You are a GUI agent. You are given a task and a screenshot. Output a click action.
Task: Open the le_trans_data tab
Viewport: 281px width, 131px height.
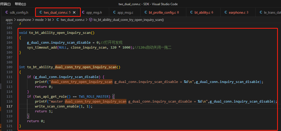(x=269, y=12)
